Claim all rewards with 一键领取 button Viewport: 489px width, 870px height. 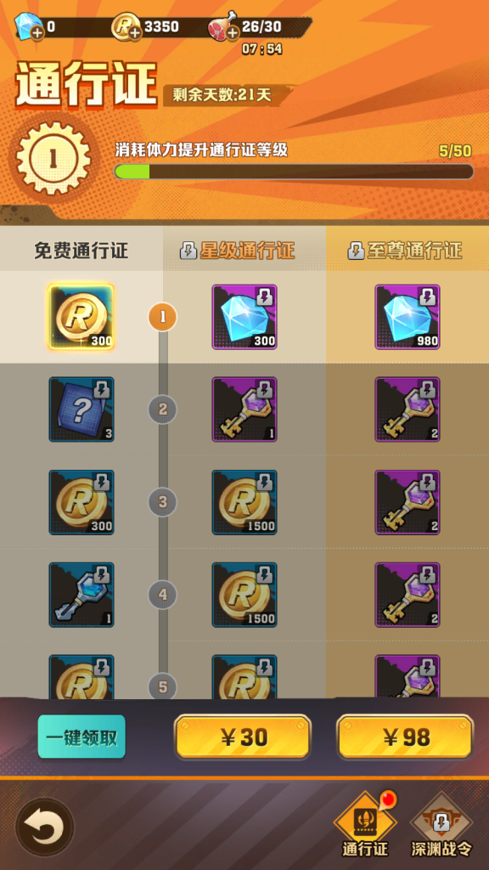tap(81, 737)
